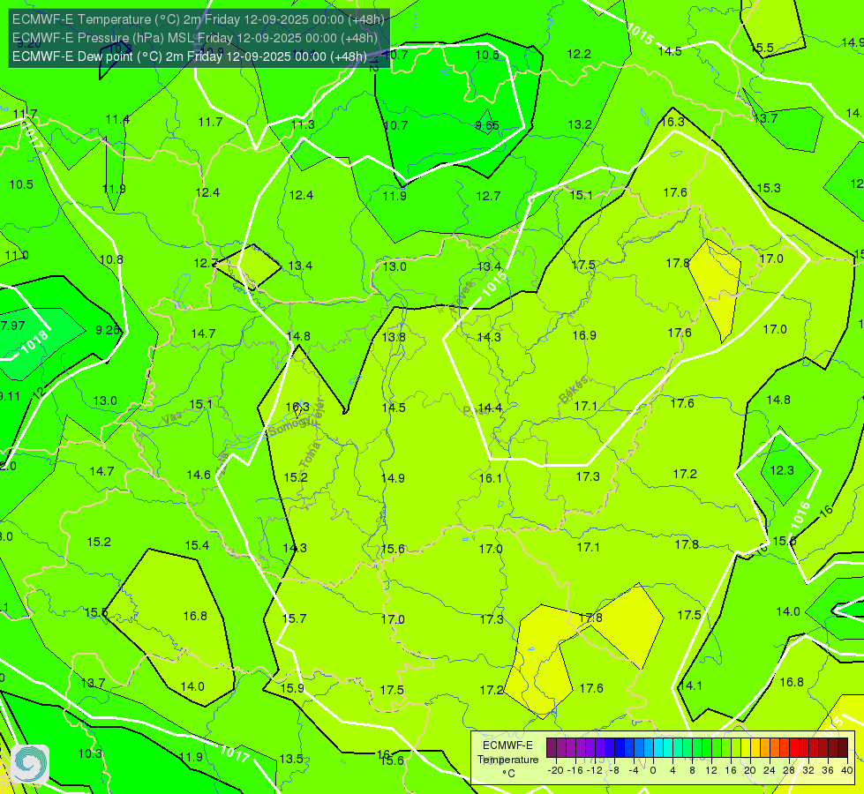This screenshot has height=794, width=864.
Task: Click the Békés county label
Action: click(573, 390)
